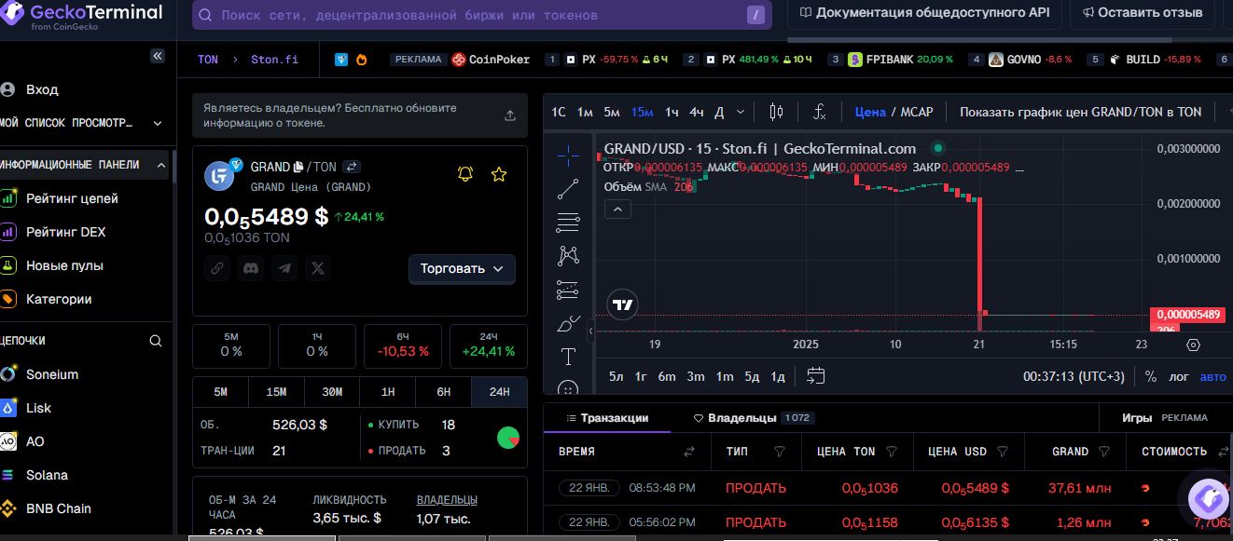Open 'Документация общедоступного API' link
The image size is (1233, 541).
pos(923,12)
